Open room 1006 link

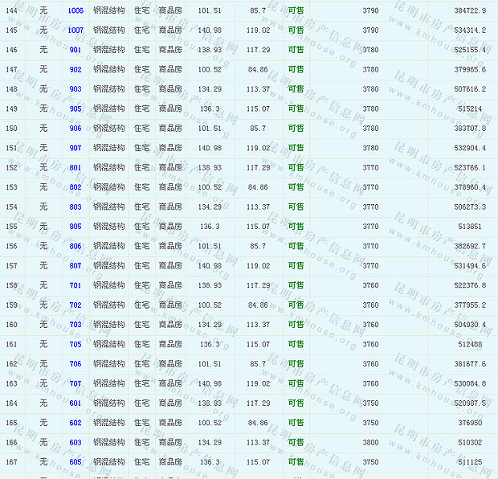tap(76, 10)
